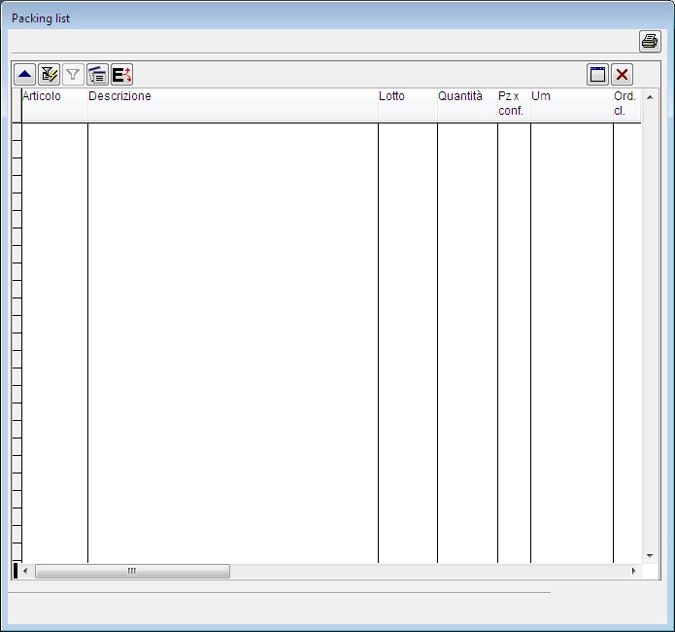Click the blue up-arrow toolbar button
The image size is (675, 632).
25,75
